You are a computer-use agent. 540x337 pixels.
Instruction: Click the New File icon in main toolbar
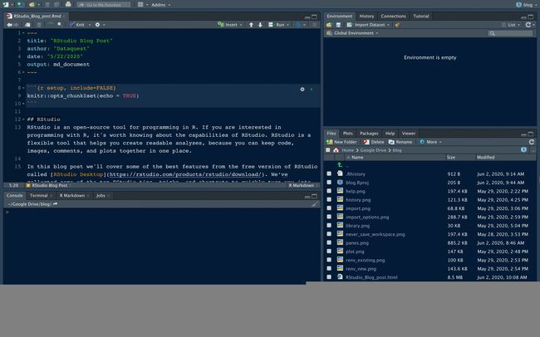[x=6, y=4]
